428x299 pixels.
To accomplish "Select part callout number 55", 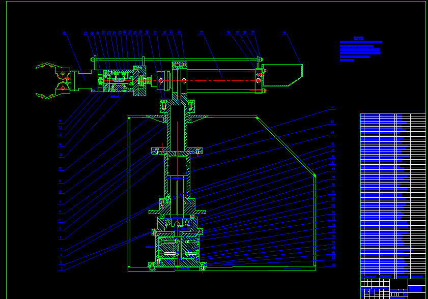I will 333,218.
